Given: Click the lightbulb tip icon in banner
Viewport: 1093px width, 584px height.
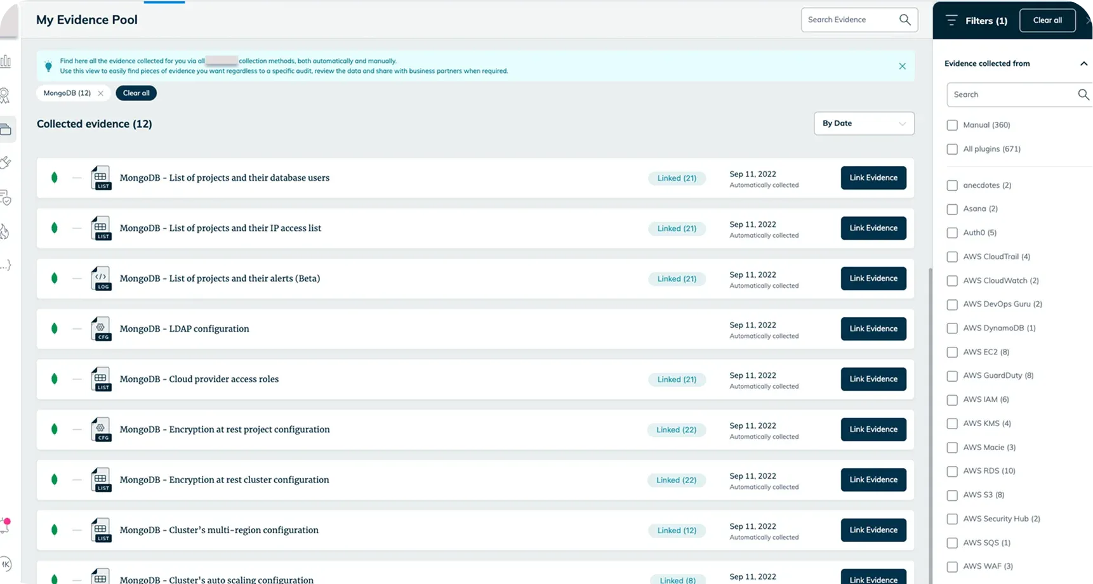Looking at the screenshot, I should [x=48, y=66].
